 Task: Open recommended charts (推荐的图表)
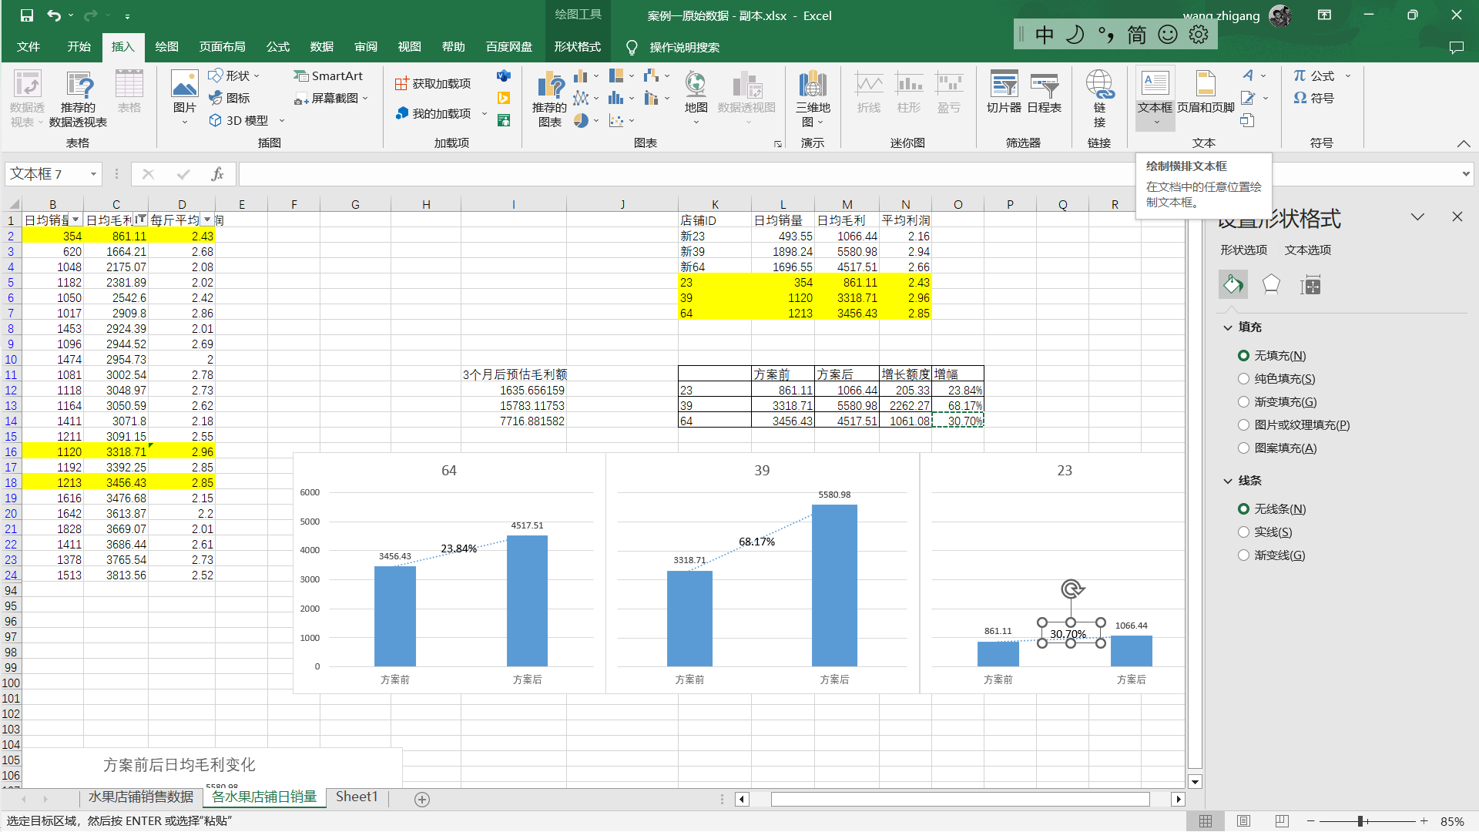coord(550,99)
